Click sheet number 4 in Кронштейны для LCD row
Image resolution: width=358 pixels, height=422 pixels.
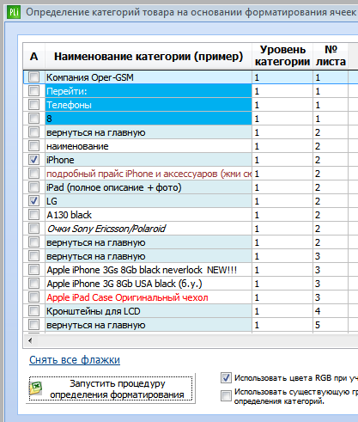click(331, 311)
